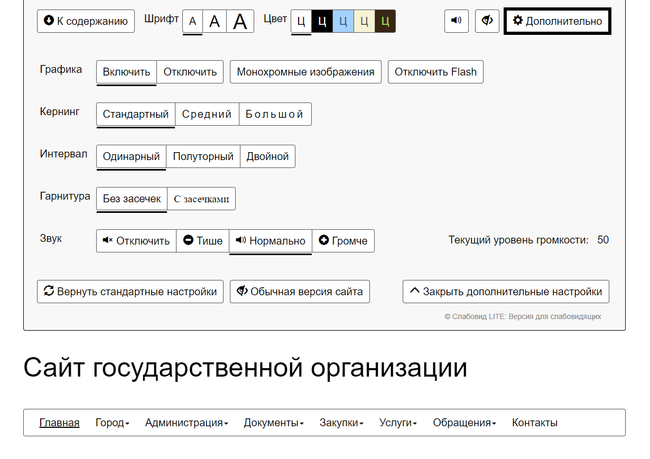Open Дополнительно settings with gear icon

pyautogui.click(x=558, y=21)
